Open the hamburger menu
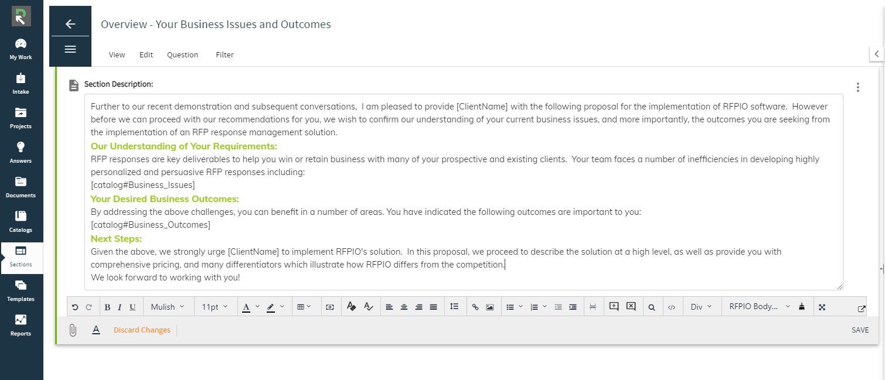This screenshot has width=885, height=380. [70, 49]
